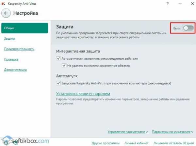Uncheck Не удалять возможно зараженные объекты
Image resolution: width=196 pixels, height=146 pixels.
pyautogui.click(x=64, y=65)
